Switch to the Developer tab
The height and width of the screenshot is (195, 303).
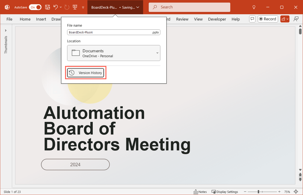217,19
